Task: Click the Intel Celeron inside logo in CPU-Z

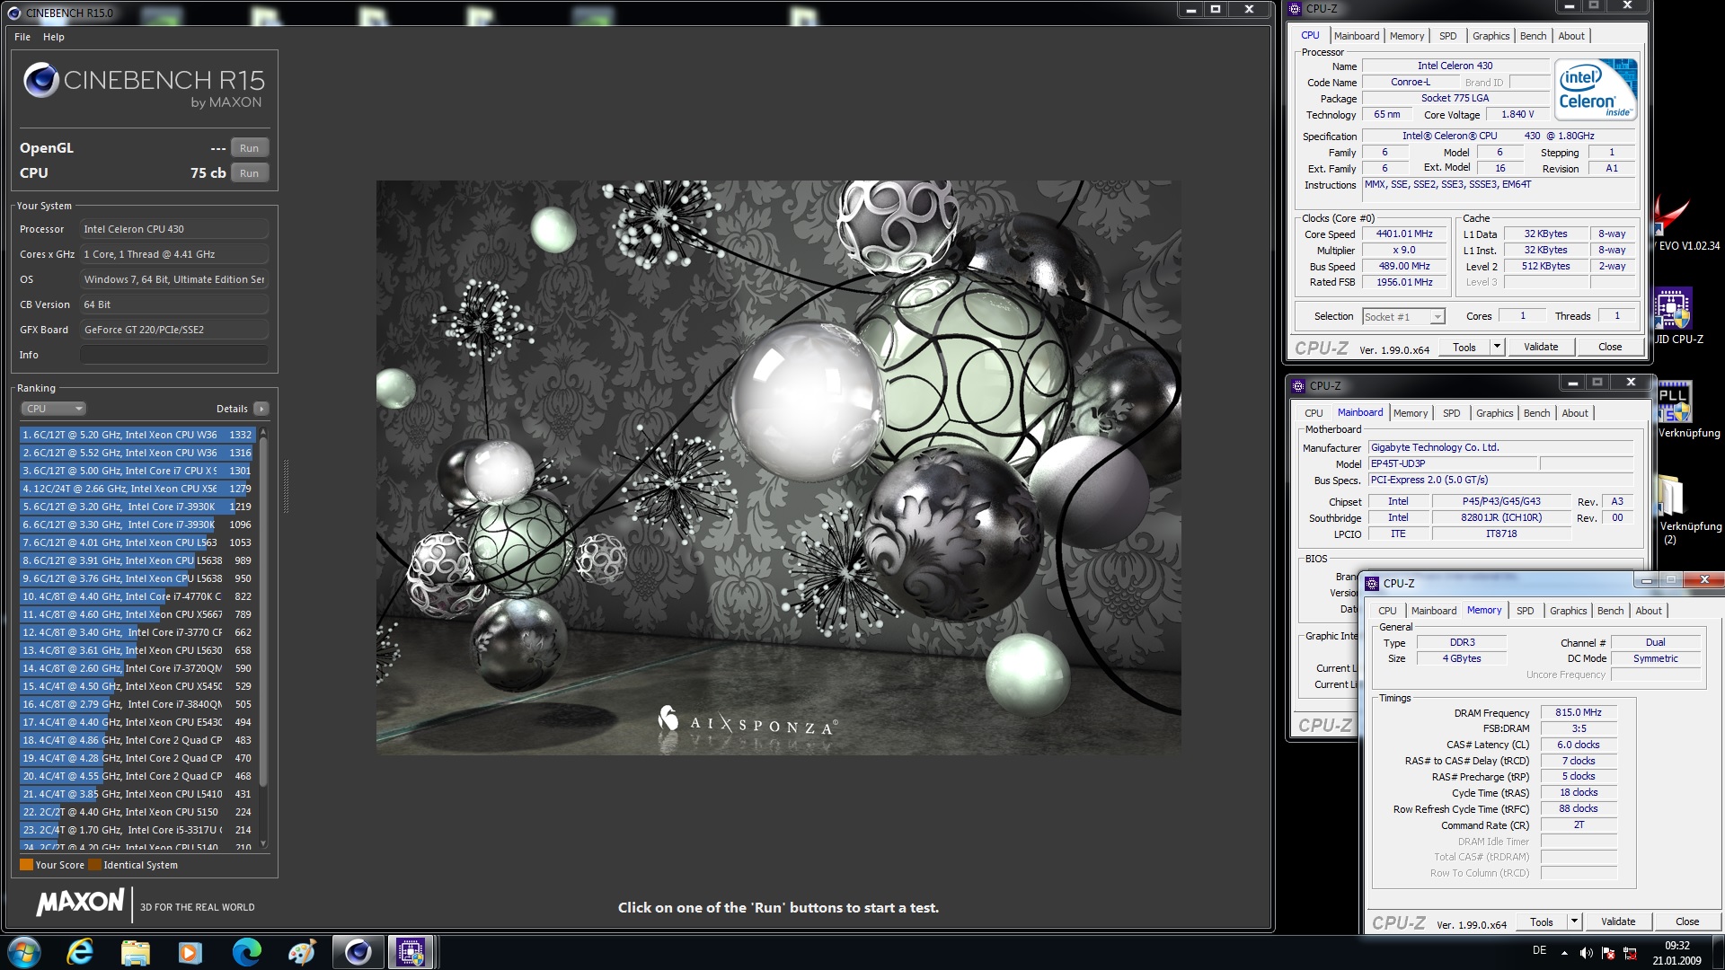Action: point(1597,90)
